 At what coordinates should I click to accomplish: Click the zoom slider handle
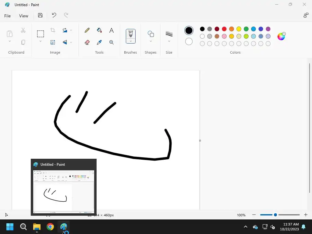tap(275, 215)
